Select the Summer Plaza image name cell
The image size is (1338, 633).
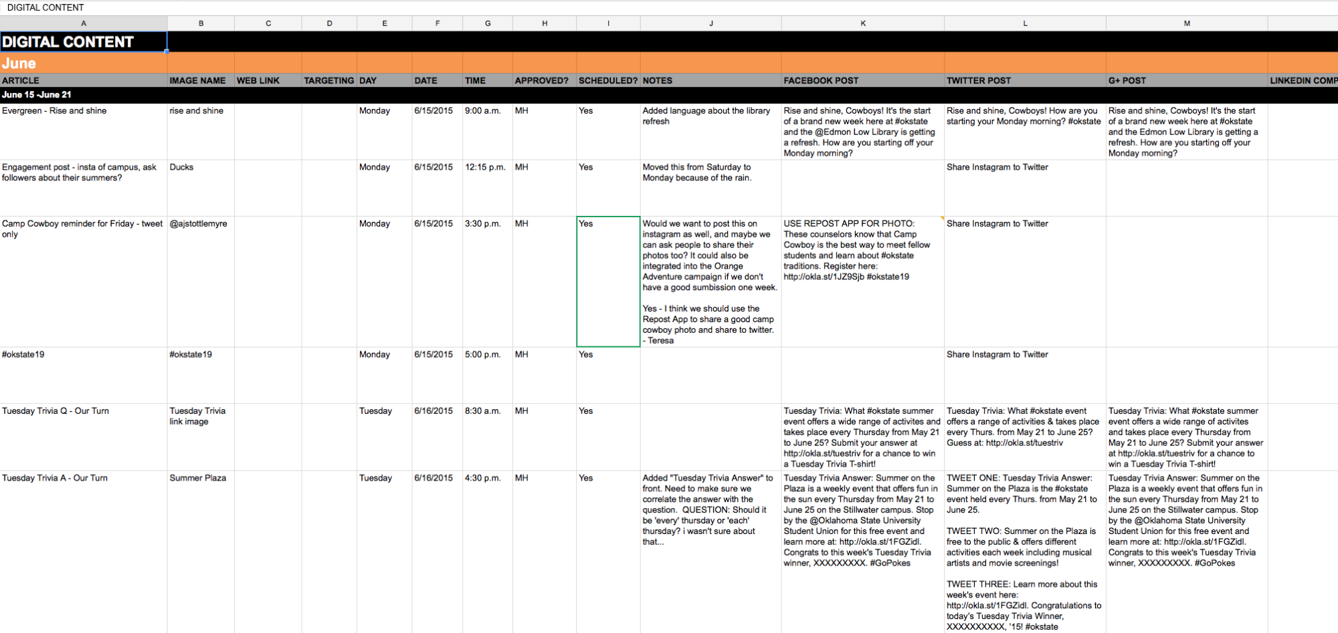[201, 551]
